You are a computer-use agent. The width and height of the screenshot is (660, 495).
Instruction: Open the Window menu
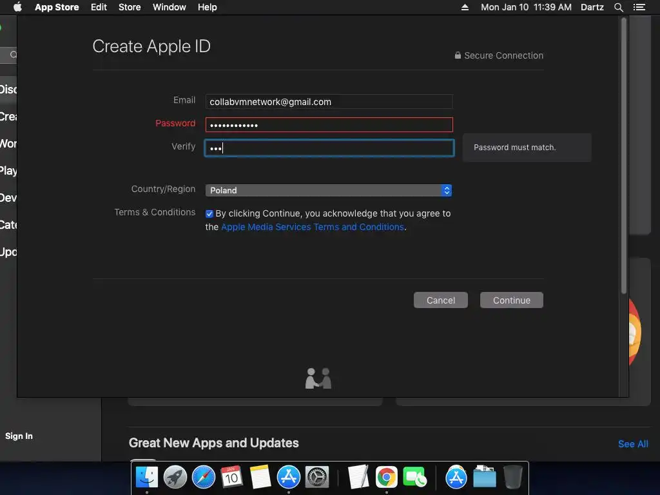click(x=170, y=7)
